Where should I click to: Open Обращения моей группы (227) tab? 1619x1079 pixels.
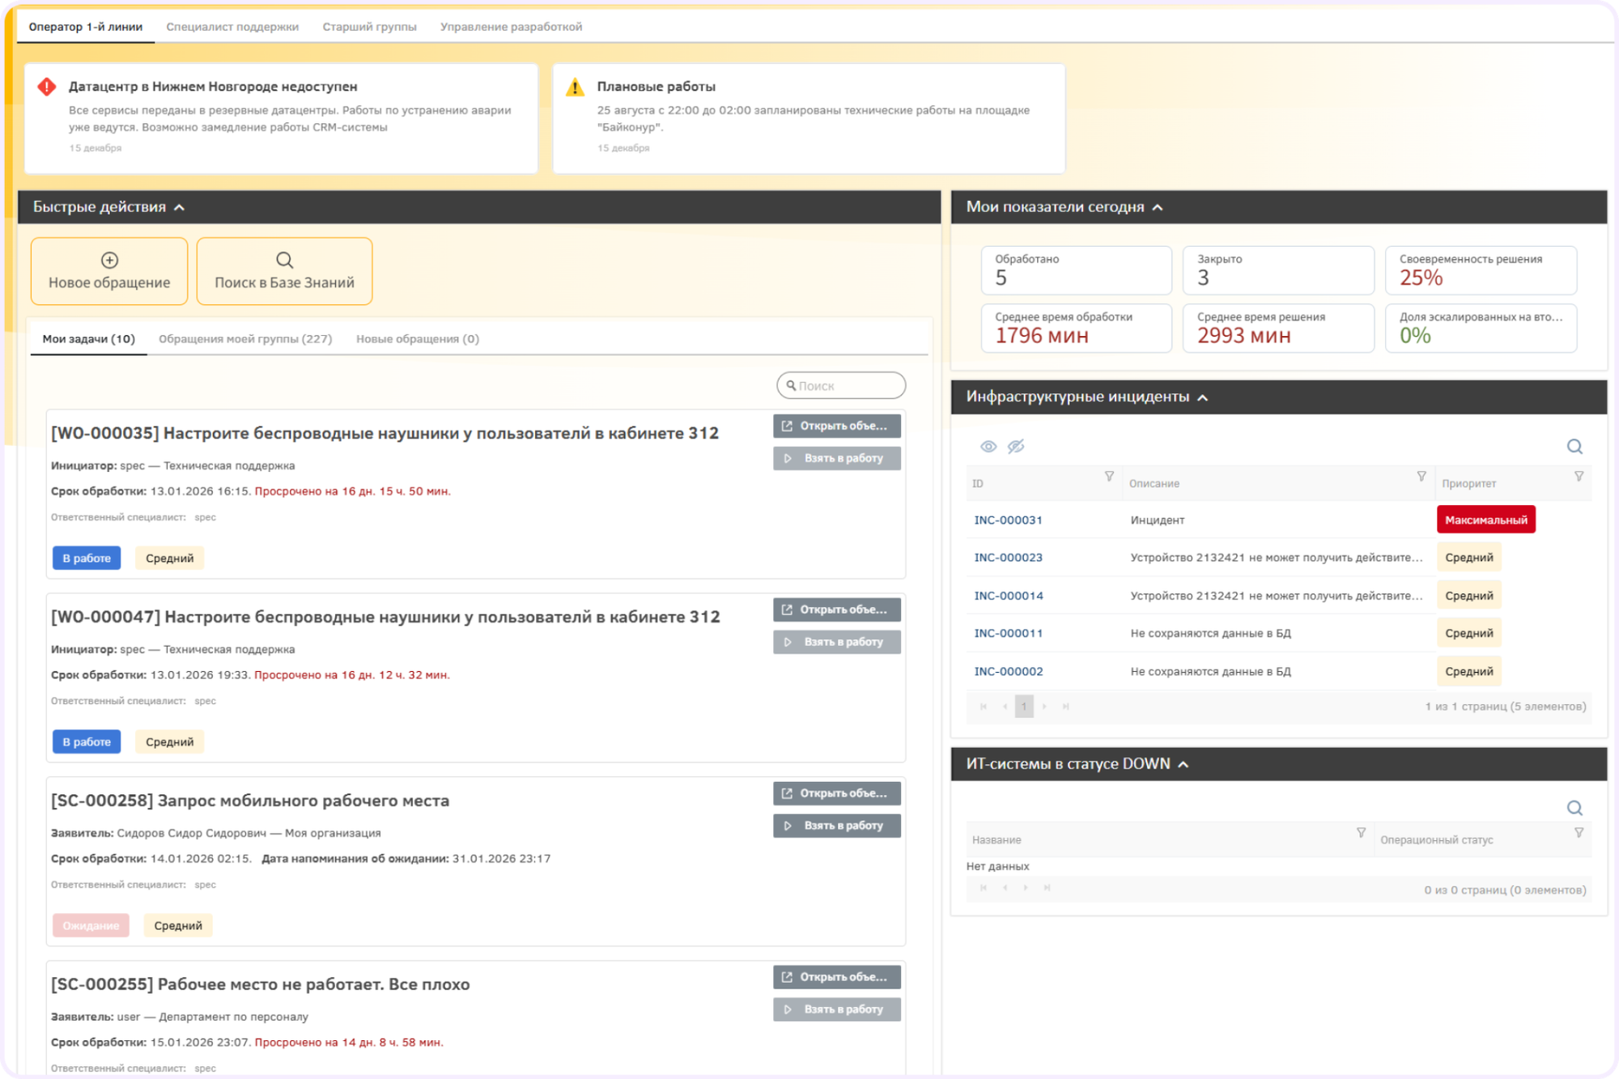245,339
